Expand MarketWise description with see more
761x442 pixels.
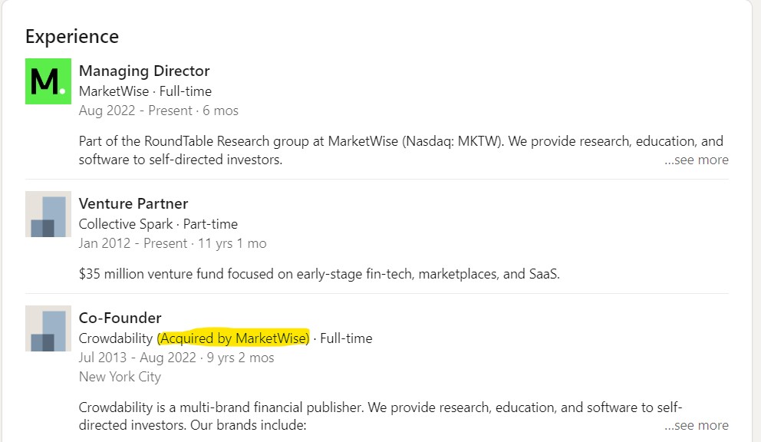pos(696,160)
